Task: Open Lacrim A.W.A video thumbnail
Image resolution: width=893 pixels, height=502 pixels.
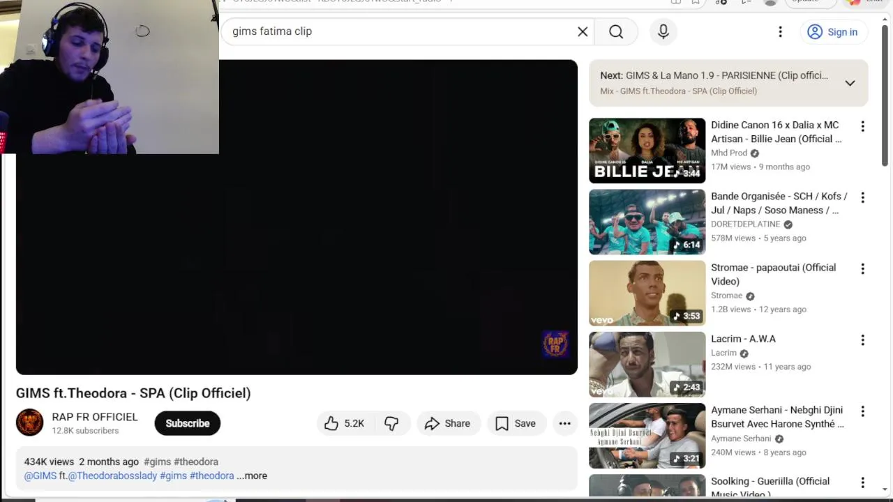Action: click(647, 364)
